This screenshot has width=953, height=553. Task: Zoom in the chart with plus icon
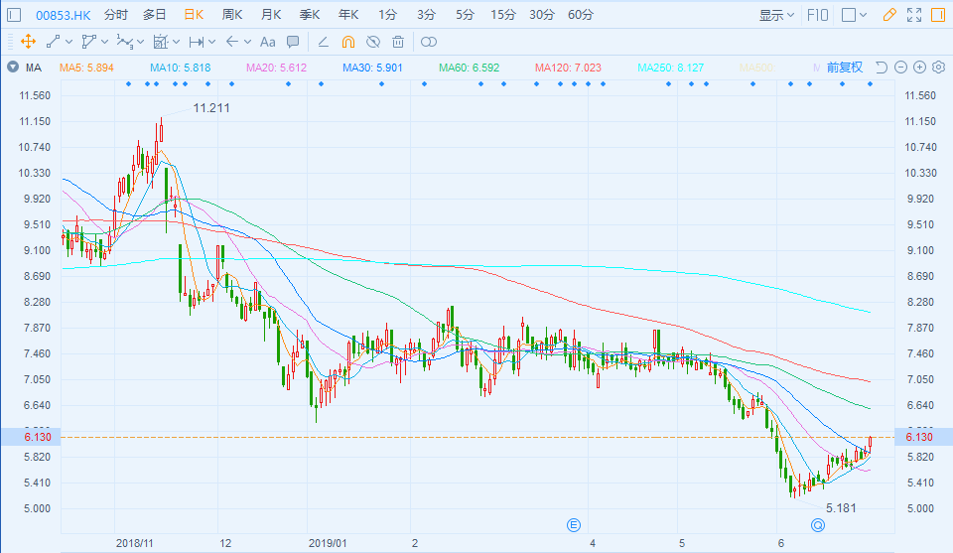click(919, 68)
